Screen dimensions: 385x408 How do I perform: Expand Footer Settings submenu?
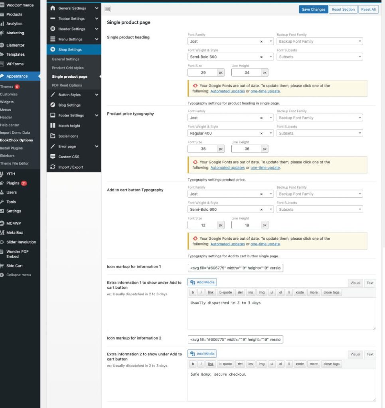point(97,115)
